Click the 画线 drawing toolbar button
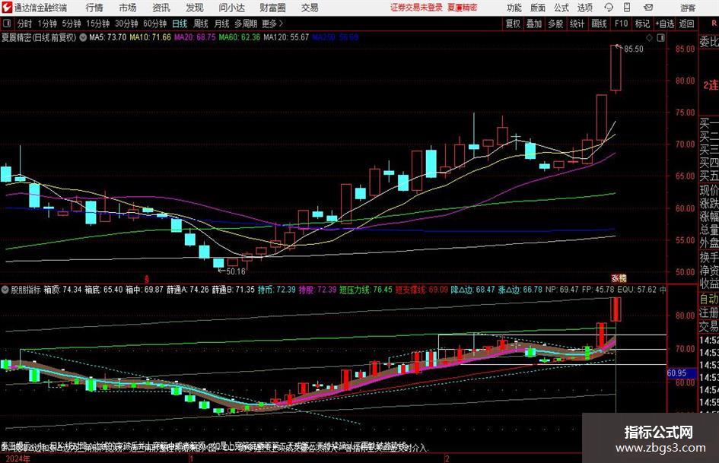The width and height of the screenshot is (719, 463). click(599, 24)
